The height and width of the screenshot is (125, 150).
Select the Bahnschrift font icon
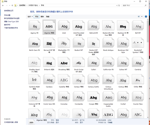tap(93, 26)
